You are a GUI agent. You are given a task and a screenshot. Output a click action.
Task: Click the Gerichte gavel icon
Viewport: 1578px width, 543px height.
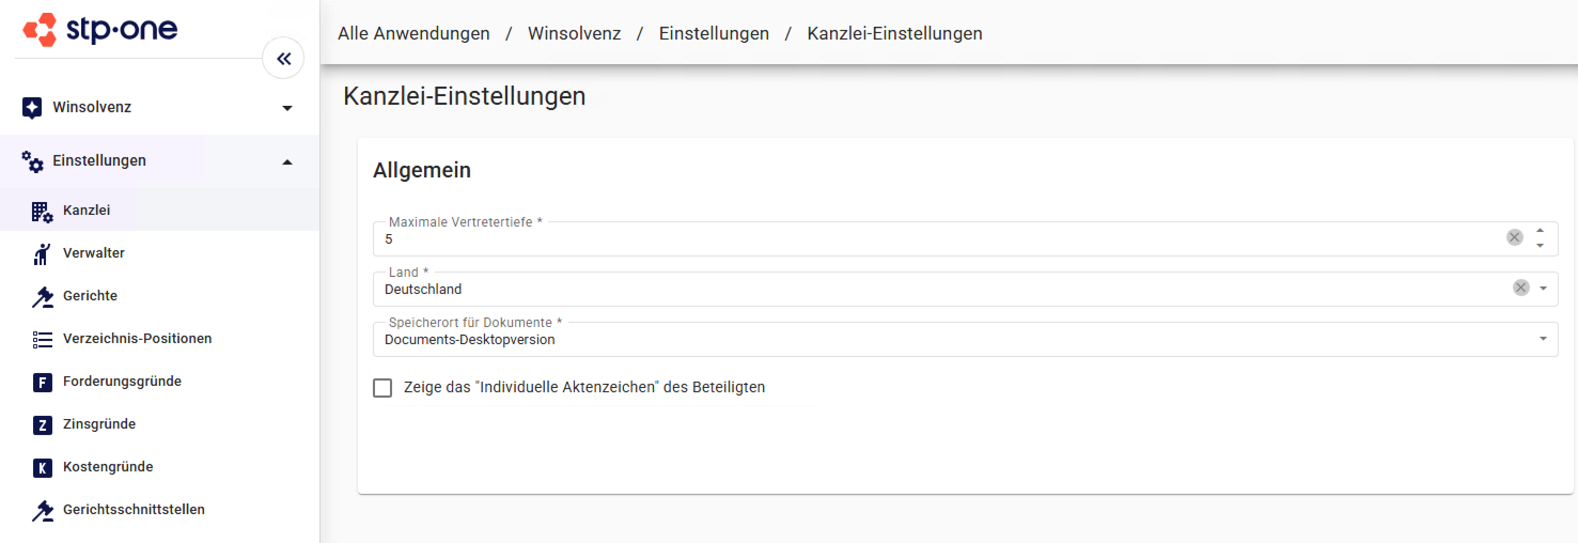tap(42, 297)
